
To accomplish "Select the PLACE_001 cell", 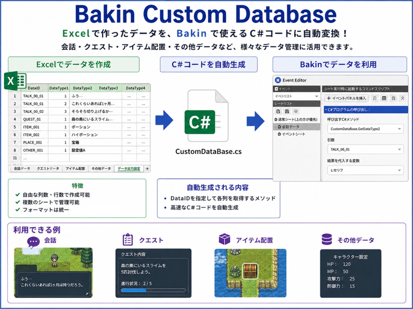I will [35, 142].
